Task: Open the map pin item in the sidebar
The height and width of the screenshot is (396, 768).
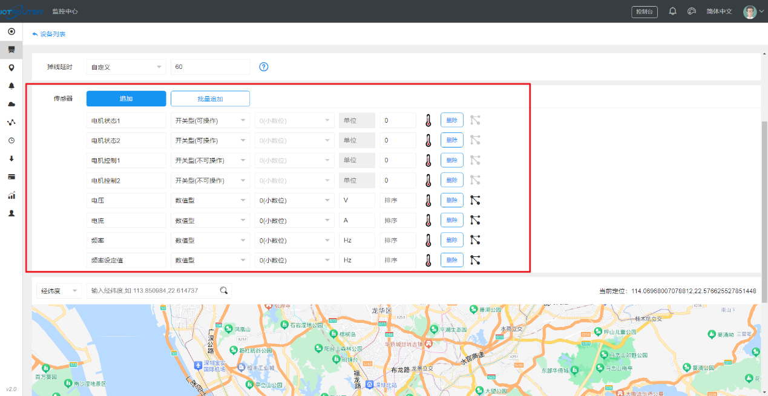Action: [11, 68]
